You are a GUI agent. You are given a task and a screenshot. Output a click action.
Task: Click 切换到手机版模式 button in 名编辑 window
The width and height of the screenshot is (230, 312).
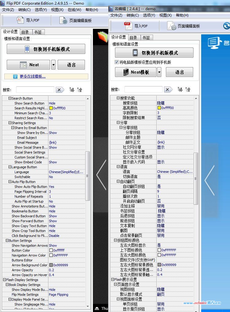coord(154,52)
